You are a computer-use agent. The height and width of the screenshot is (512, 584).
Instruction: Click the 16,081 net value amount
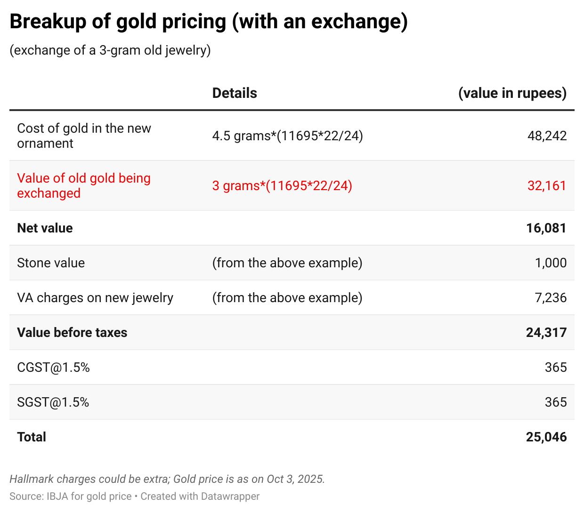coord(546,228)
